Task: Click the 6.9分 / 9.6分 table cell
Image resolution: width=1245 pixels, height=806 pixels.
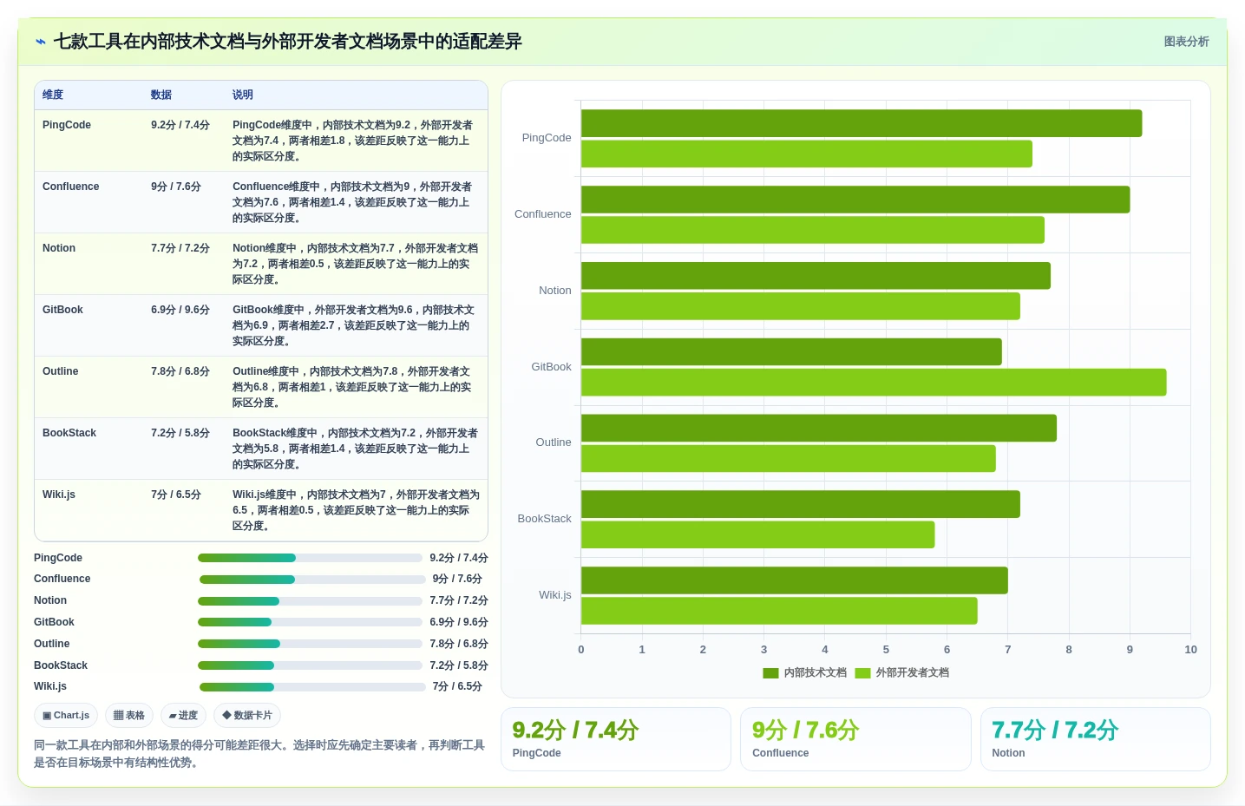Action: [180, 310]
